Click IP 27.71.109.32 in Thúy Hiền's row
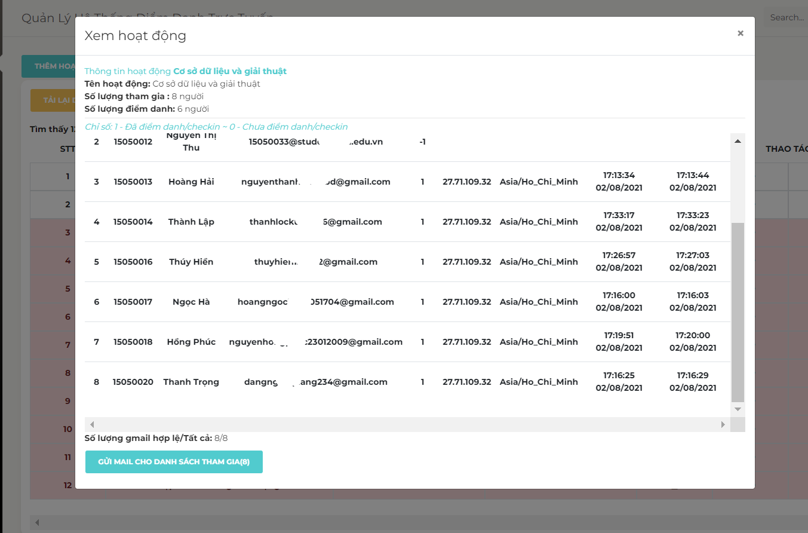Viewport: 808px width, 533px height. coord(467,262)
